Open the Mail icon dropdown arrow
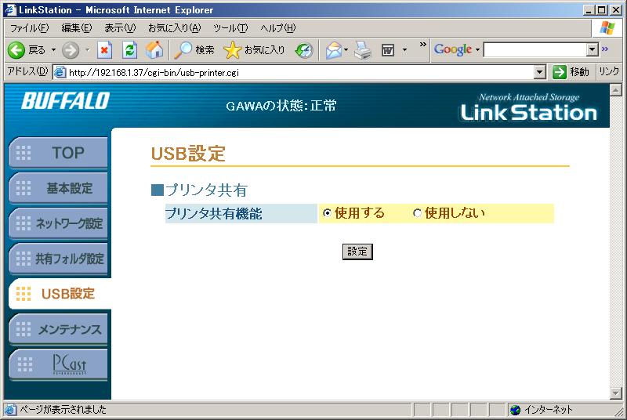Viewport: 627px width, 420px height. click(346, 50)
